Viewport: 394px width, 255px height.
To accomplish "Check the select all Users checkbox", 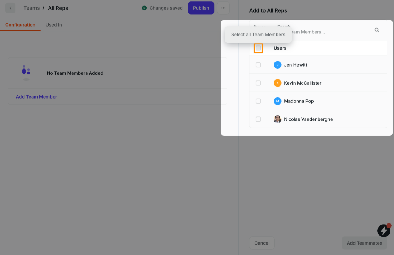I will pyautogui.click(x=258, y=48).
